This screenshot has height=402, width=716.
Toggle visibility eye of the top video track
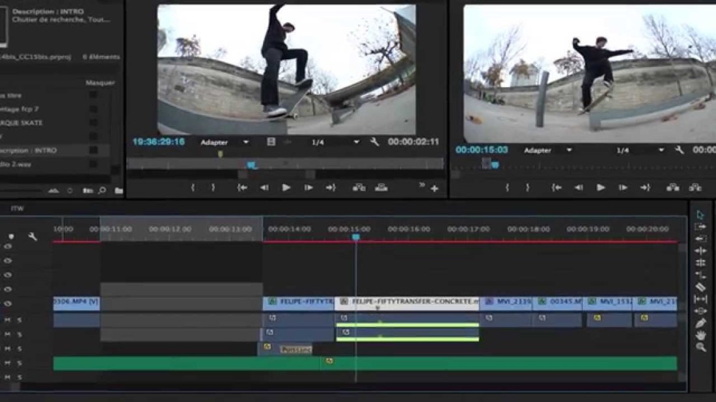[x=8, y=247]
